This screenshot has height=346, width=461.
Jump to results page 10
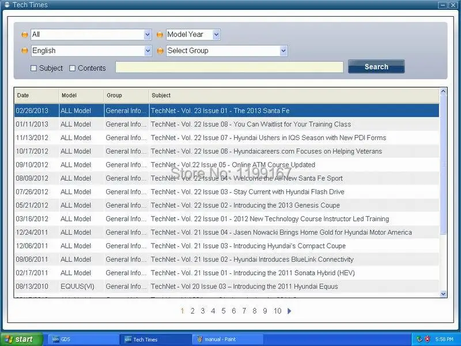click(x=277, y=311)
